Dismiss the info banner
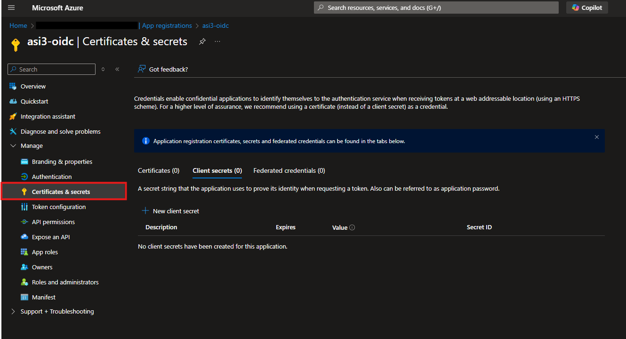This screenshot has height=339, width=626. pos(597,137)
